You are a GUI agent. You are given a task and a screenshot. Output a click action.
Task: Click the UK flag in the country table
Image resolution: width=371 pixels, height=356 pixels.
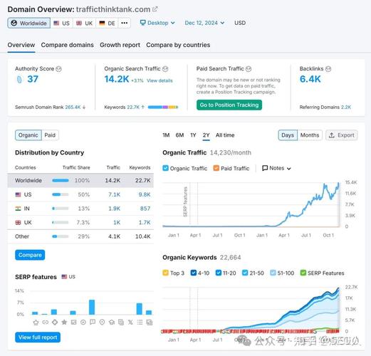18,223
